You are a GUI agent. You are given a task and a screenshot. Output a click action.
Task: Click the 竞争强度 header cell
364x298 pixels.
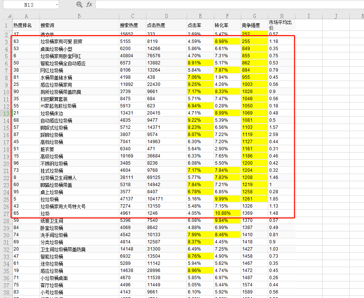[x=251, y=26]
